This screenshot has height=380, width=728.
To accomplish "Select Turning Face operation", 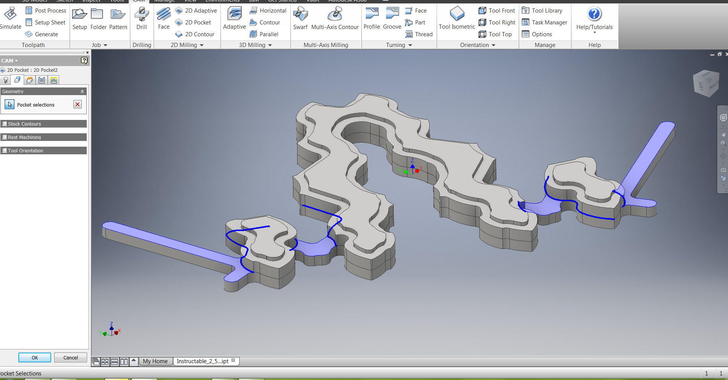I will [x=416, y=11].
